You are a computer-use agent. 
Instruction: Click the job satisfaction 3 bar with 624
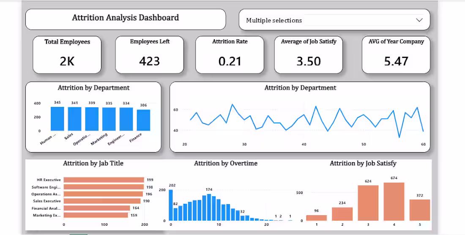368,203
